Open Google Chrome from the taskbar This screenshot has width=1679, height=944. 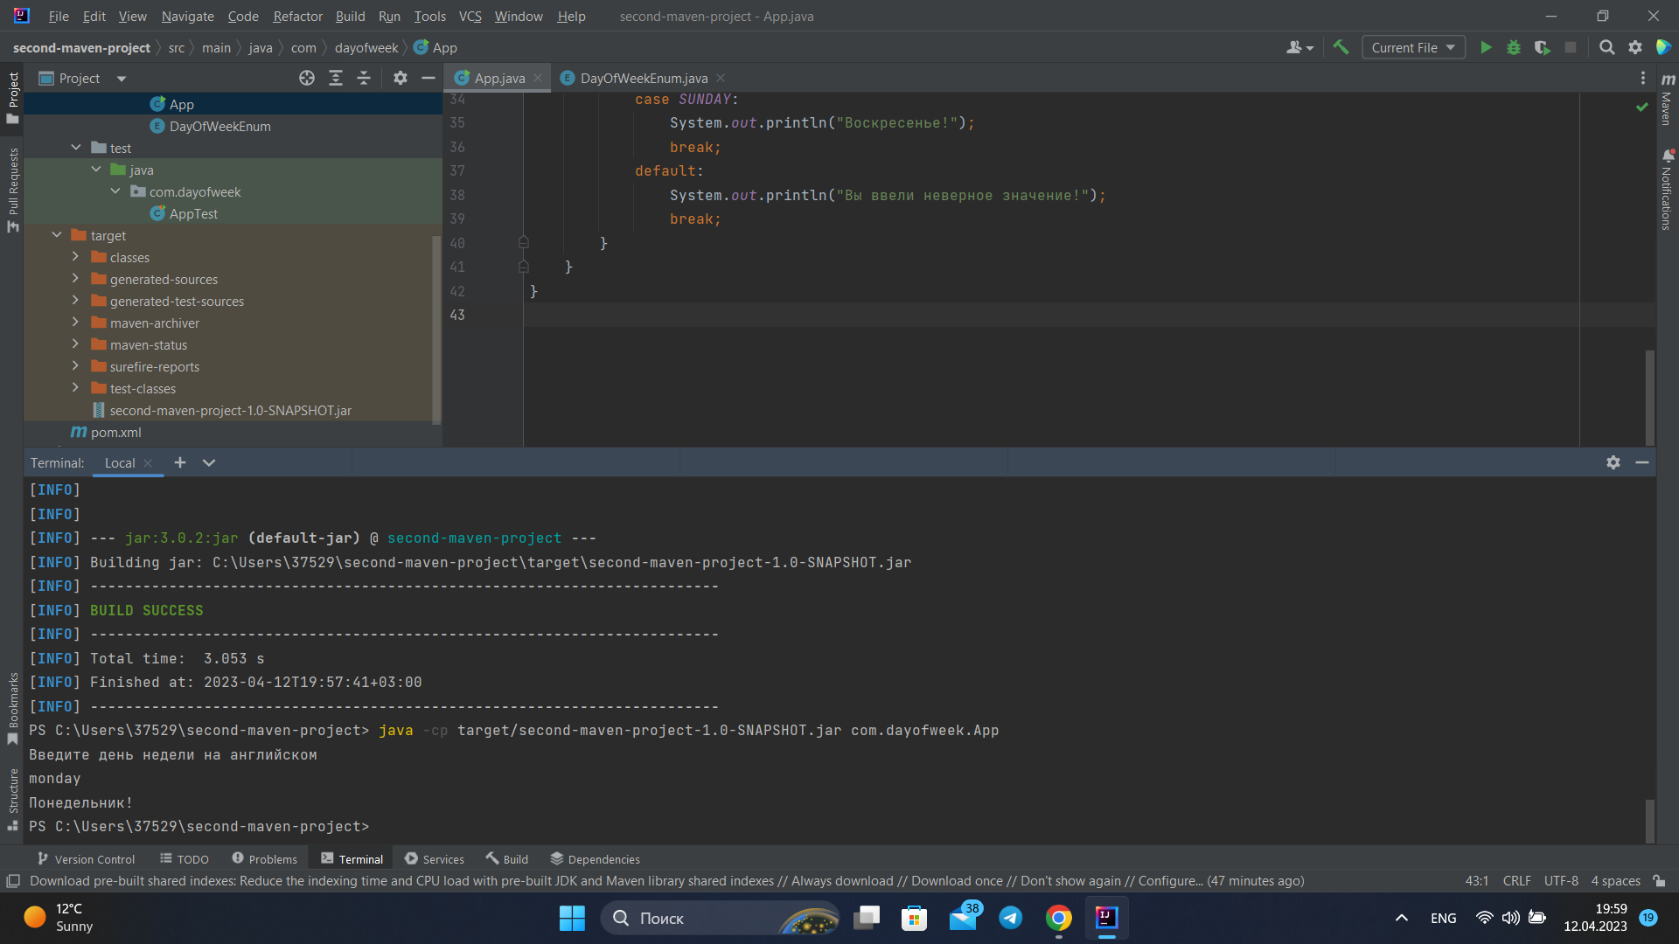pos(1059,918)
